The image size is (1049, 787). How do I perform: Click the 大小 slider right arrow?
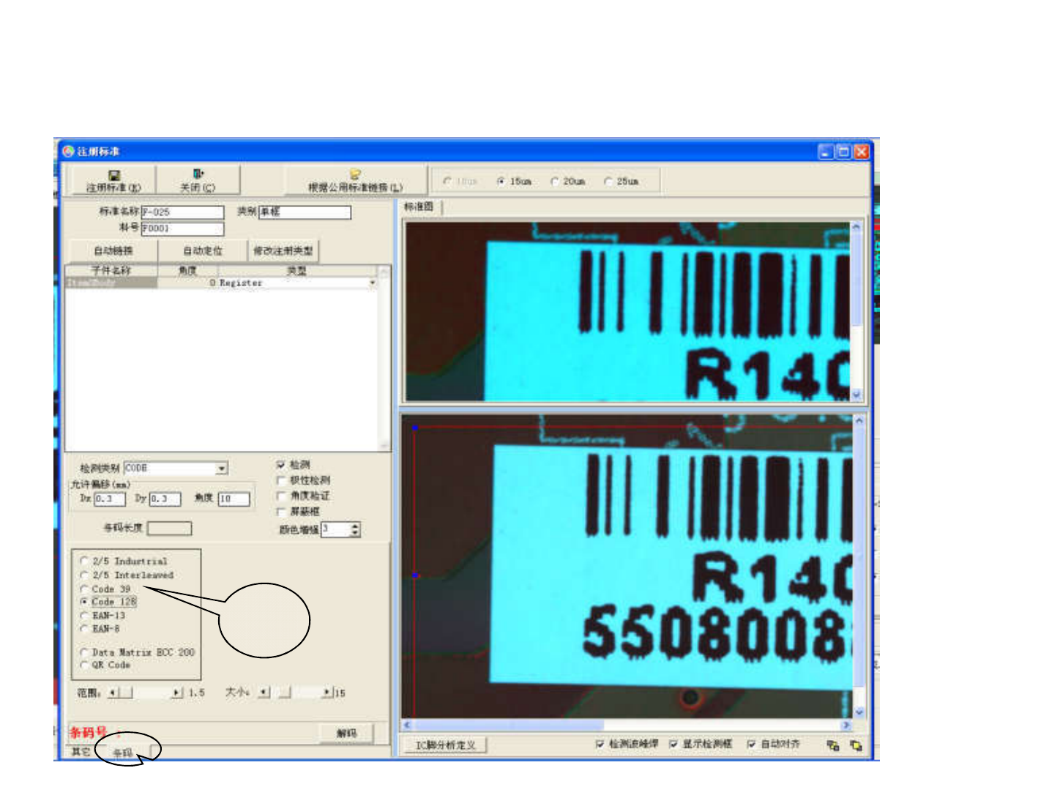326,693
